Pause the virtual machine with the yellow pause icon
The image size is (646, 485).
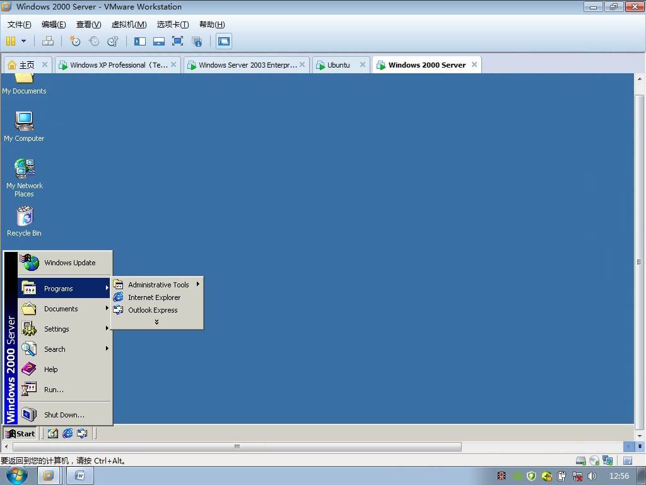point(11,41)
